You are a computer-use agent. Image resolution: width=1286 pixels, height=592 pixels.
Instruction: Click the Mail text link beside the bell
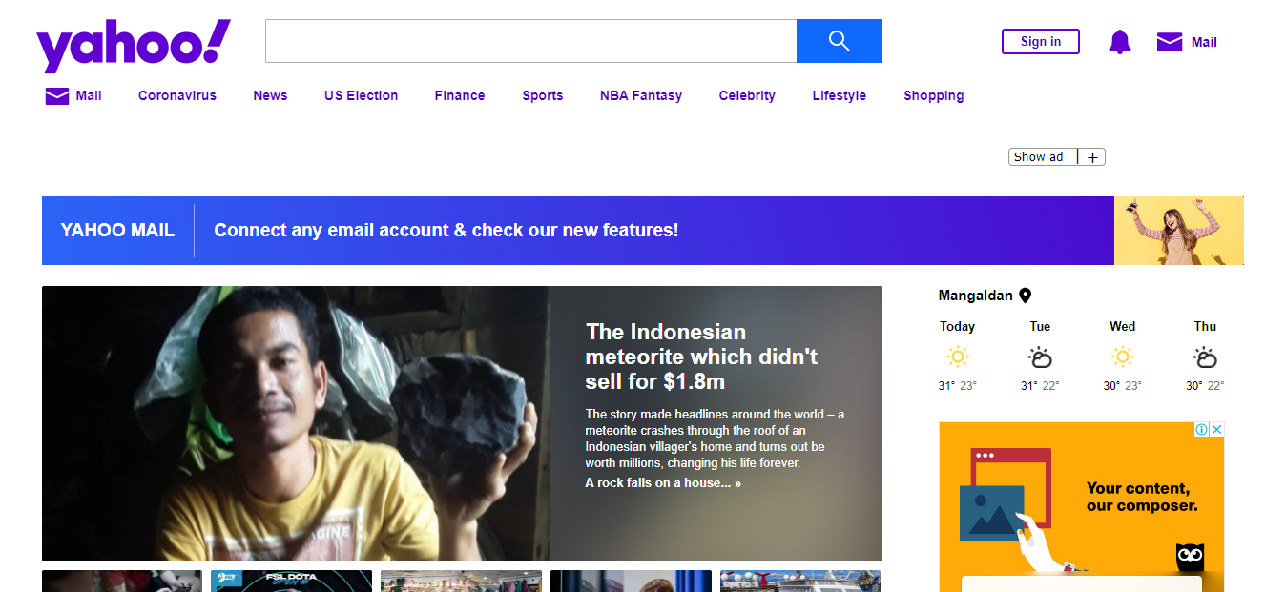click(x=1204, y=42)
